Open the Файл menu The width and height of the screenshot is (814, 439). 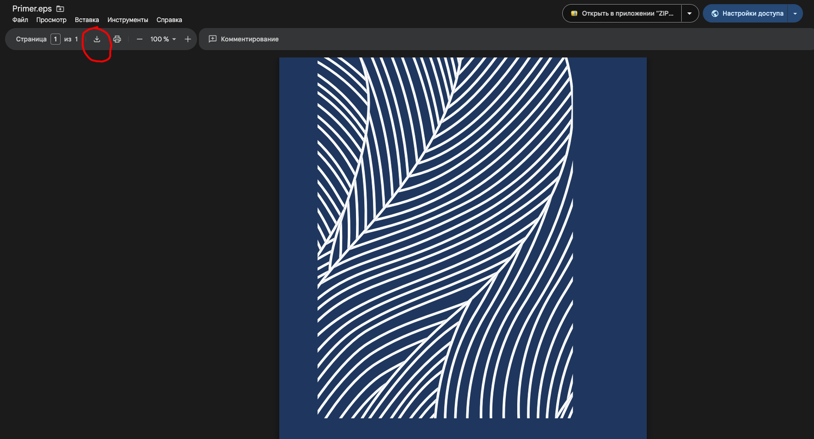coord(20,20)
